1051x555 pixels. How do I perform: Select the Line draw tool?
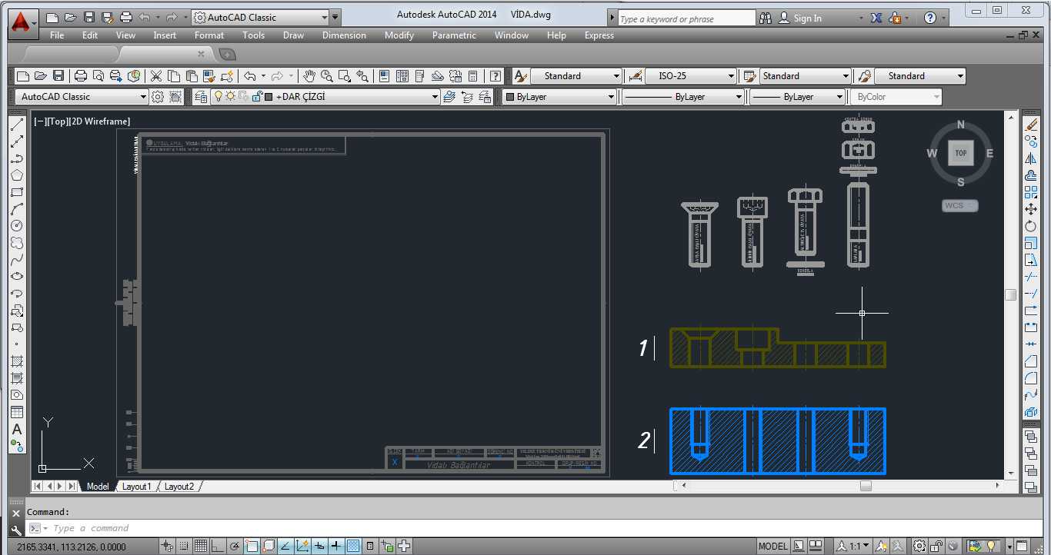click(17, 125)
